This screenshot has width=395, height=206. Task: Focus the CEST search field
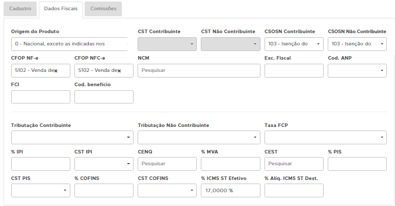click(294, 164)
